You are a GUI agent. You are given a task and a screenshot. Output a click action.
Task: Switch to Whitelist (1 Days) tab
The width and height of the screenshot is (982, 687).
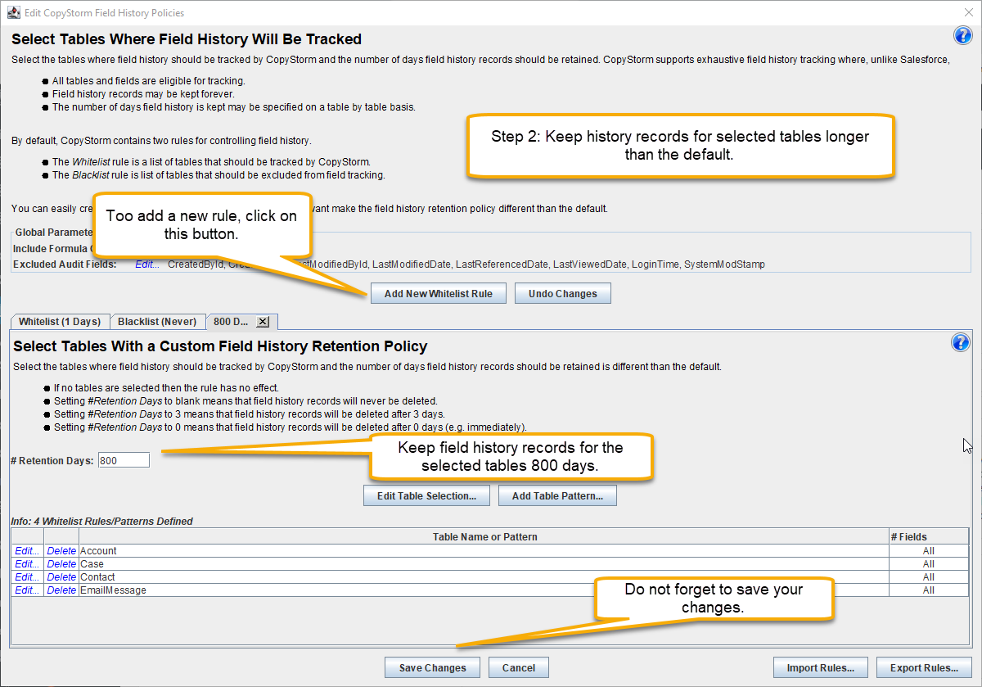coord(59,322)
